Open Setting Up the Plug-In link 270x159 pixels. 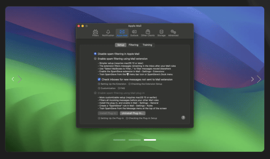pos(111,118)
